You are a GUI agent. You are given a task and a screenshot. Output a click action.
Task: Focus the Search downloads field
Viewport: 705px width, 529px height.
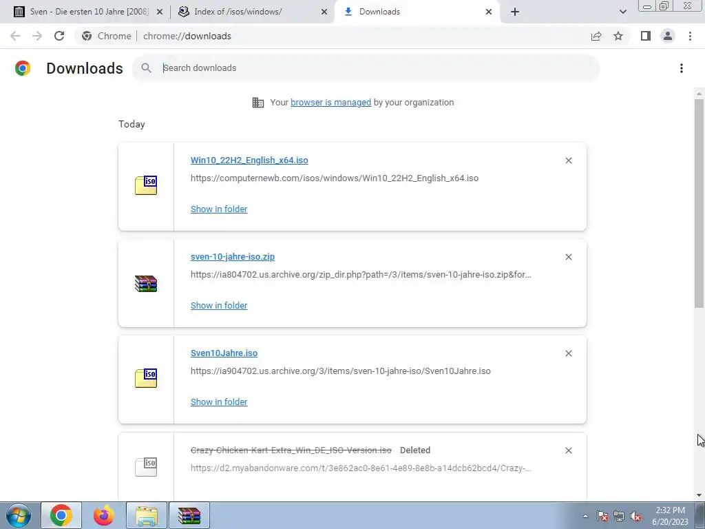point(366,68)
